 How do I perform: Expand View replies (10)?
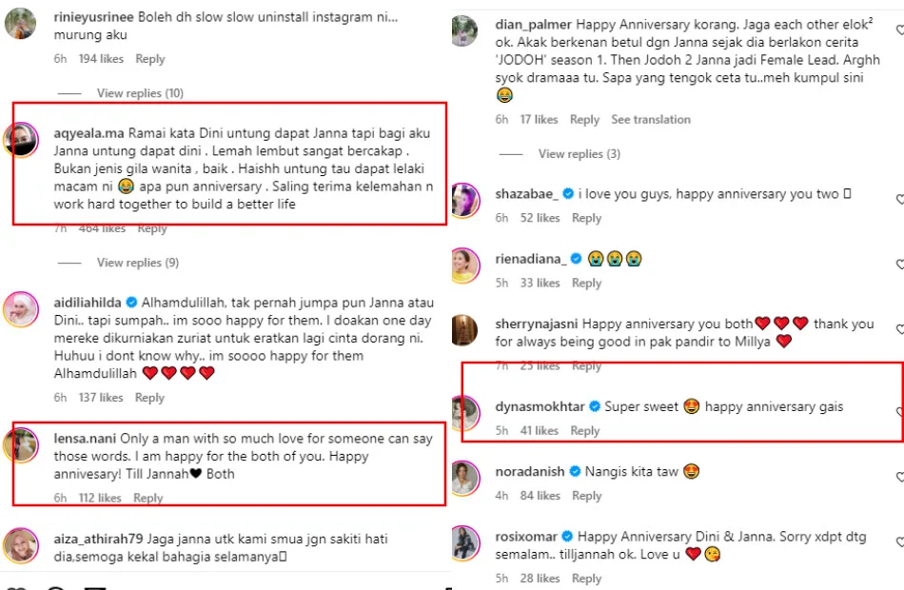pyautogui.click(x=140, y=93)
